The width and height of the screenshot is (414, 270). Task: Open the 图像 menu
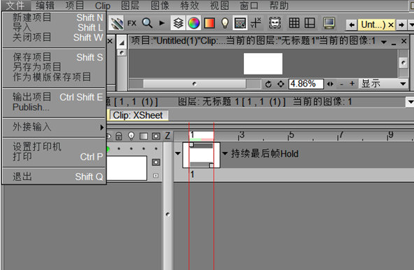point(160,6)
